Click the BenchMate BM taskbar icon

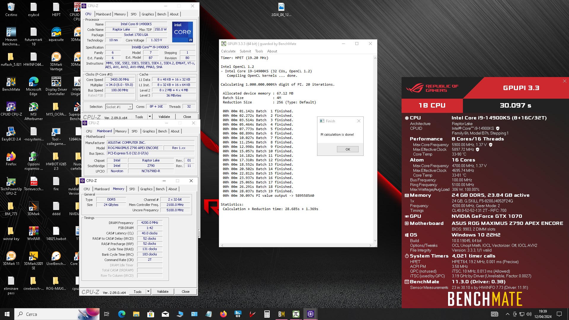(x=282, y=314)
